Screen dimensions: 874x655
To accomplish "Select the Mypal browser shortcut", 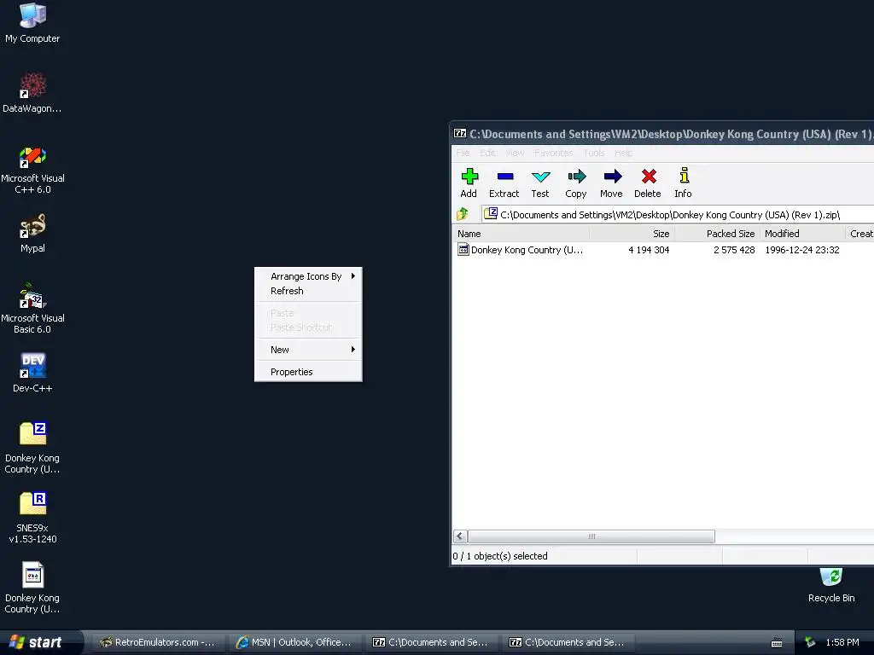I will (32, 234).
